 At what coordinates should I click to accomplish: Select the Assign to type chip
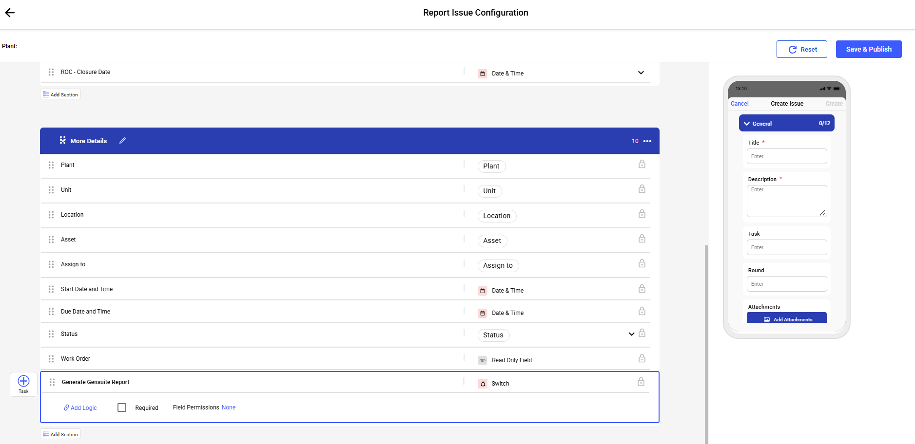(498, 265)
